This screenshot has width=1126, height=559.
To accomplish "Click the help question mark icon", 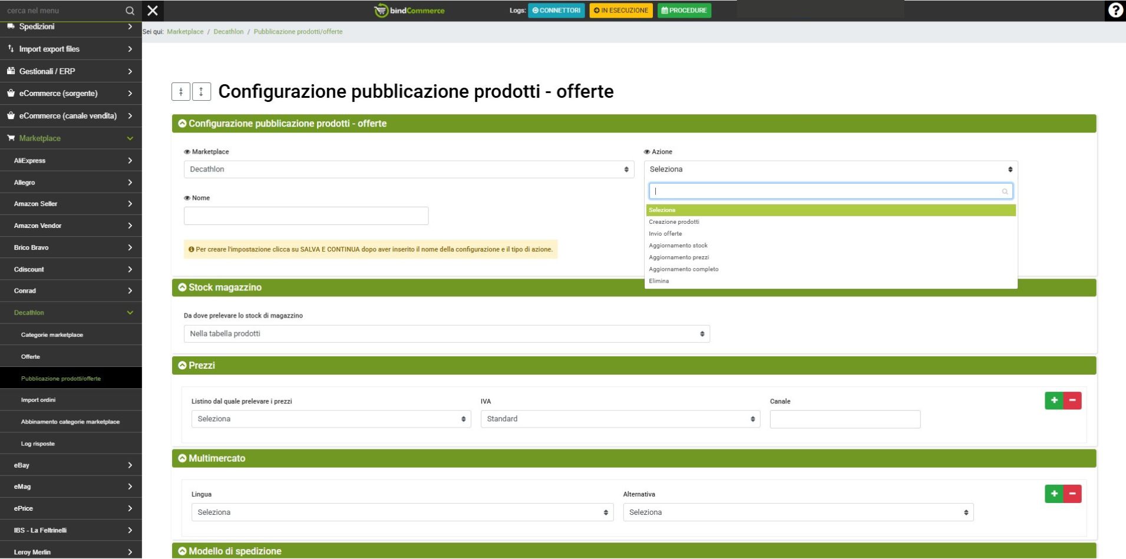I will (1115, 11).
